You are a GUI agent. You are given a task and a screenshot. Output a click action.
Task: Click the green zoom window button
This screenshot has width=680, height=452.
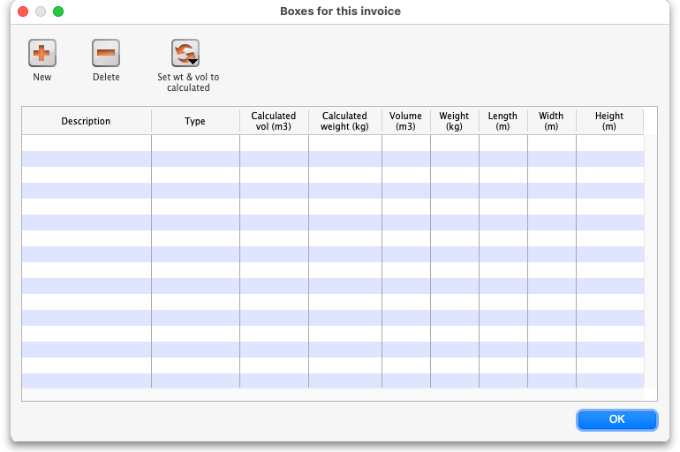[58, 11]
